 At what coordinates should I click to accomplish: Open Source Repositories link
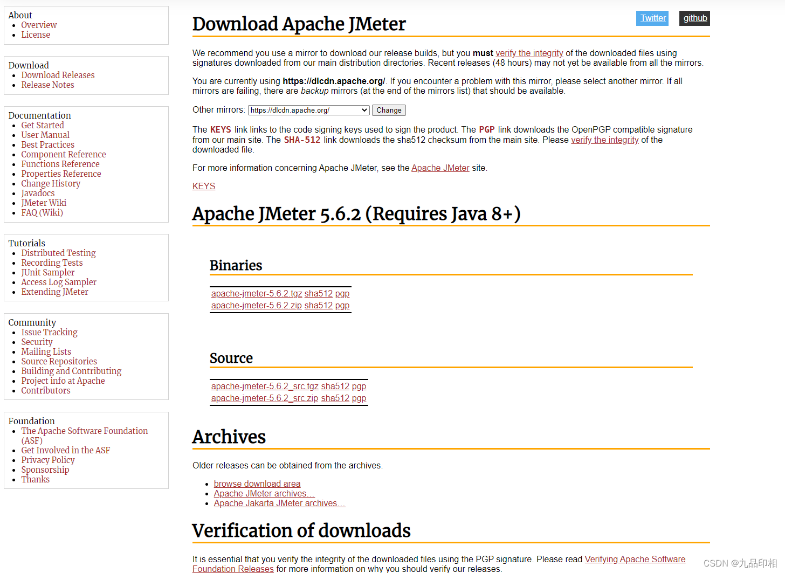(59, 362)
